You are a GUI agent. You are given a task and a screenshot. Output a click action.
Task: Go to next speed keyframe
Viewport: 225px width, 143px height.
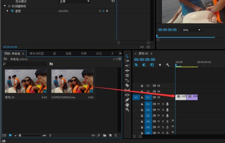[x=107, y=11]
